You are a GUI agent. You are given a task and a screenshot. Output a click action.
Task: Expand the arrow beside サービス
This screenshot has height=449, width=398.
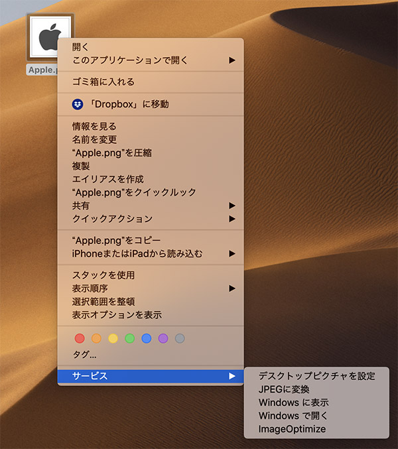tap(232, 376)
